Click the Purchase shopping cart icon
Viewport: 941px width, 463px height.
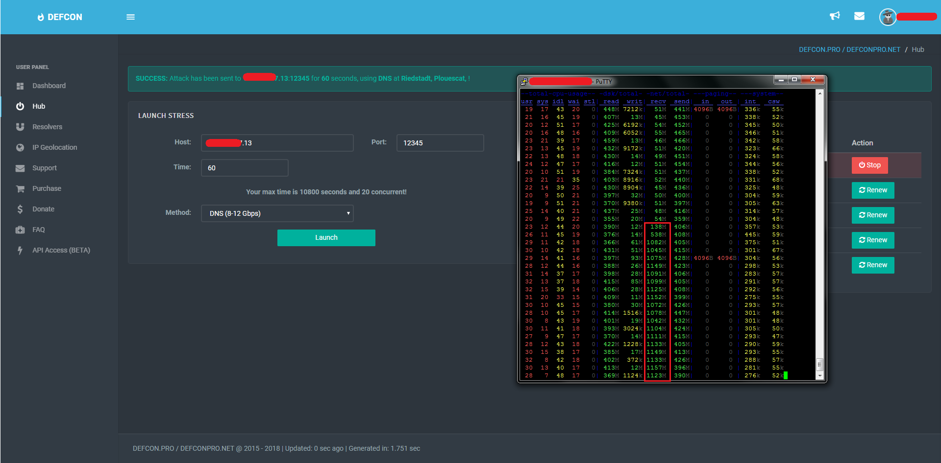point(20,188)
